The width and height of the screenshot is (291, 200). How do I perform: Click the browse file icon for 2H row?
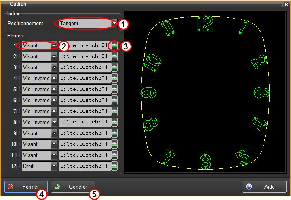coord(114,56)
